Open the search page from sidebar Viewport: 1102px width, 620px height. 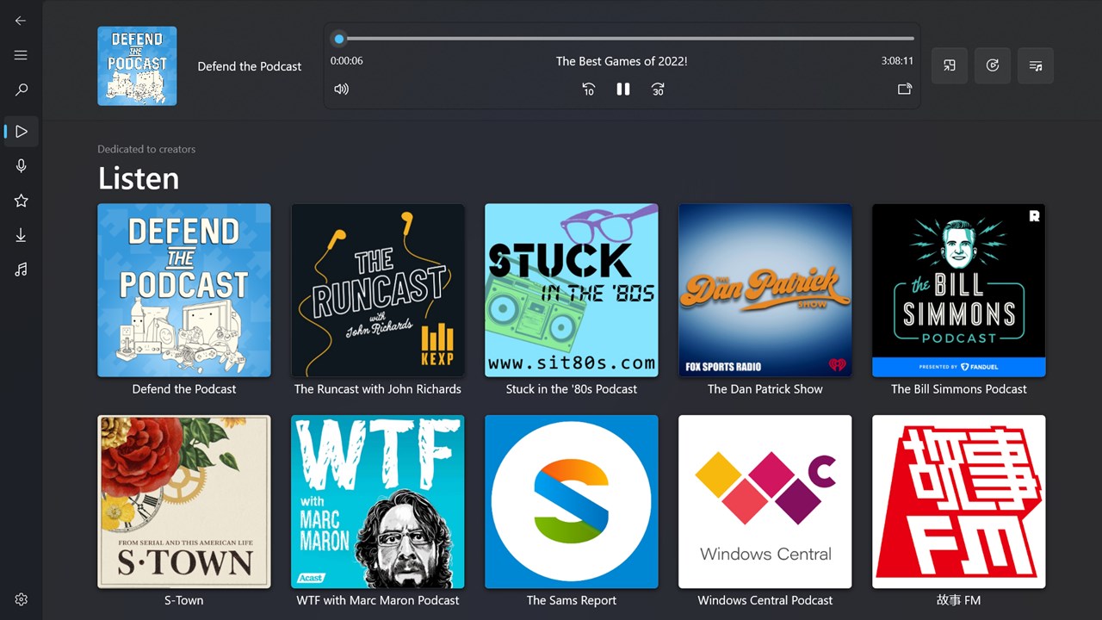pos(21,90)
